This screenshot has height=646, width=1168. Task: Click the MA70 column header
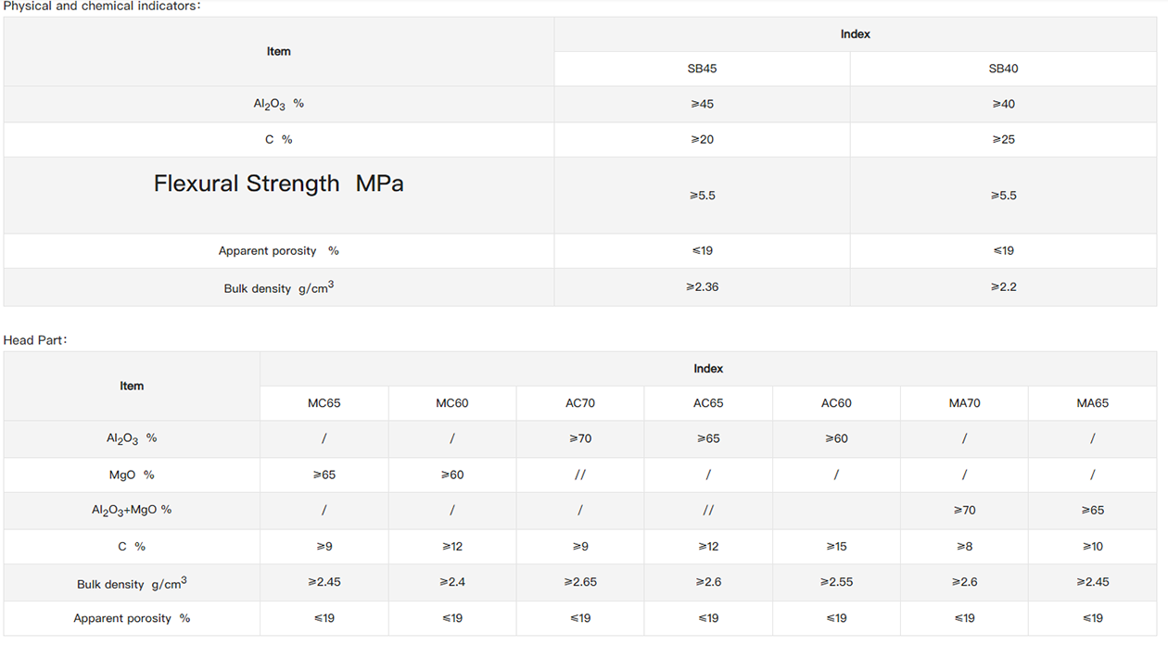point(964,403)
